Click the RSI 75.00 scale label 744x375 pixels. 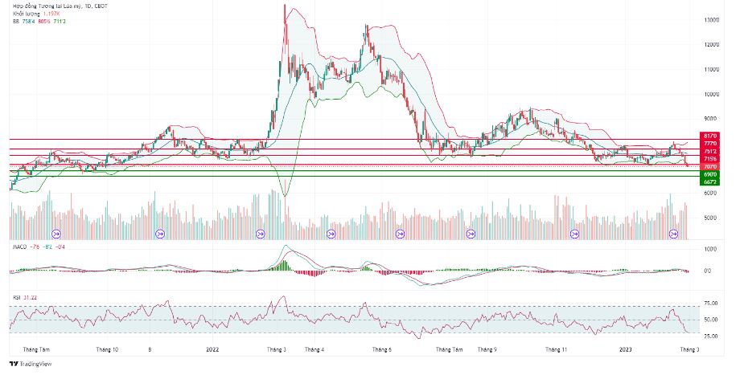pos(711,303)
